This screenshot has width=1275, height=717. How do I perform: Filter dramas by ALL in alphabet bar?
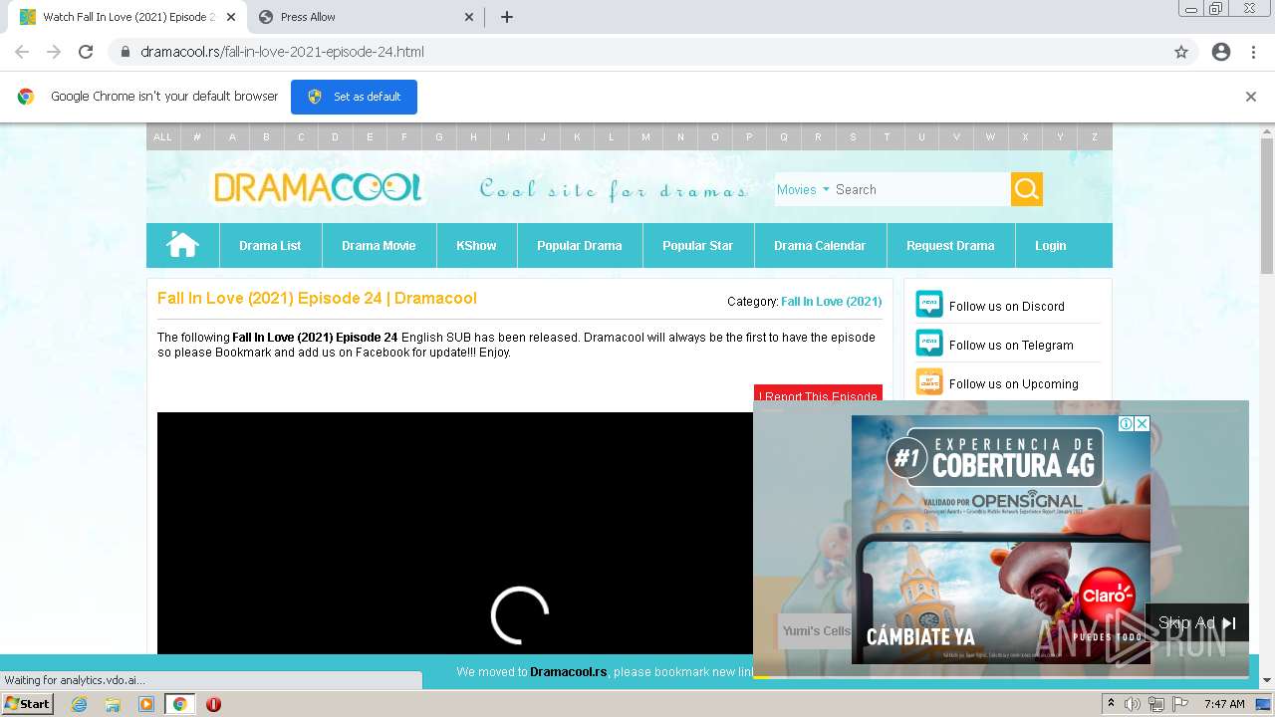(162, 137)
